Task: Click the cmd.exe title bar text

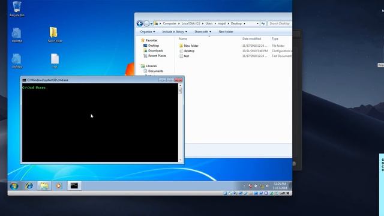Action: coord(48,80)
